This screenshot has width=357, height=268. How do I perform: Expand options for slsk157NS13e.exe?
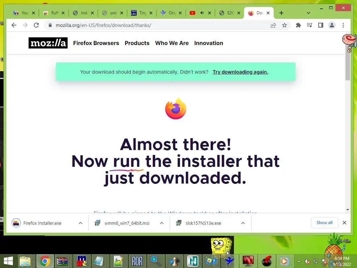[x=243, y=223]
